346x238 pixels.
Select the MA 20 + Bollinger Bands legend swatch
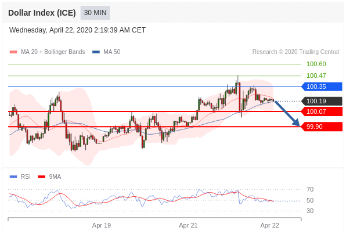(13, 52)
